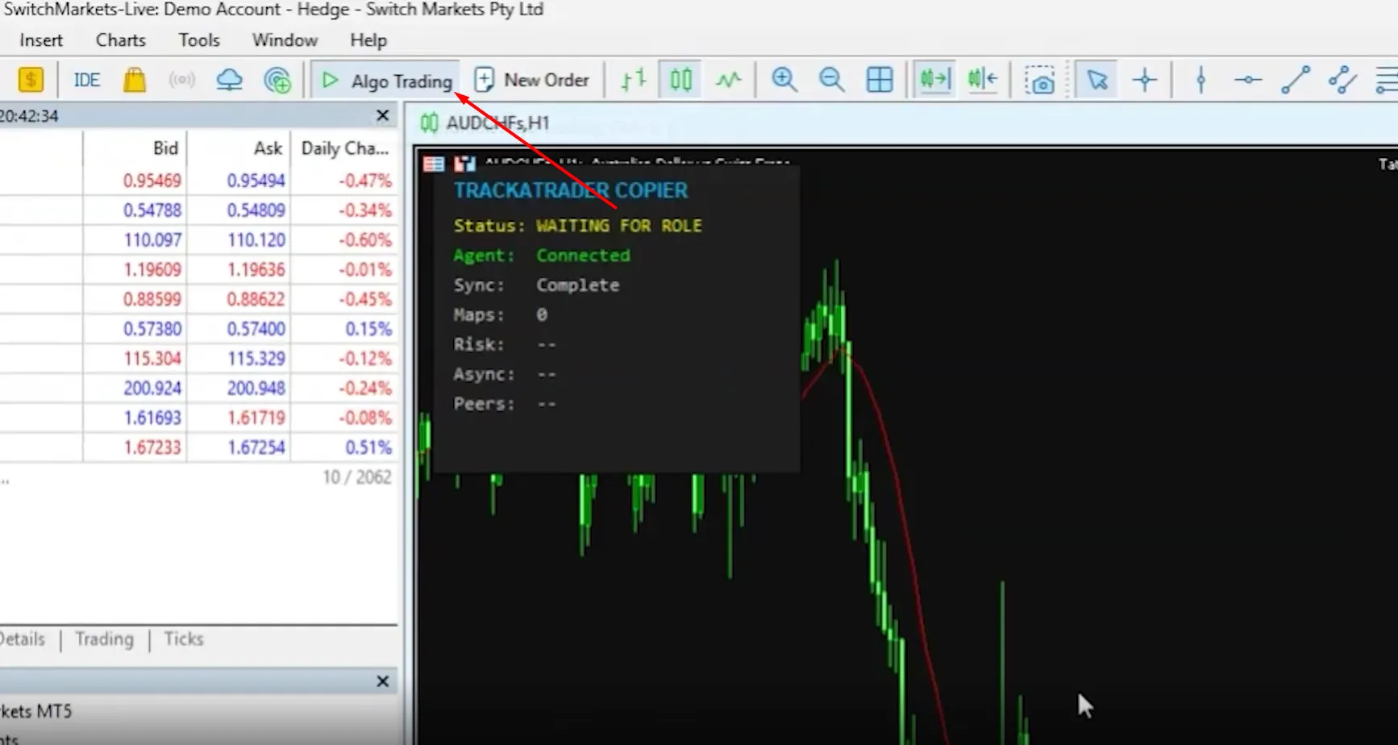
Task: Click the Signals broadcast icon
Action: [182, 80]
